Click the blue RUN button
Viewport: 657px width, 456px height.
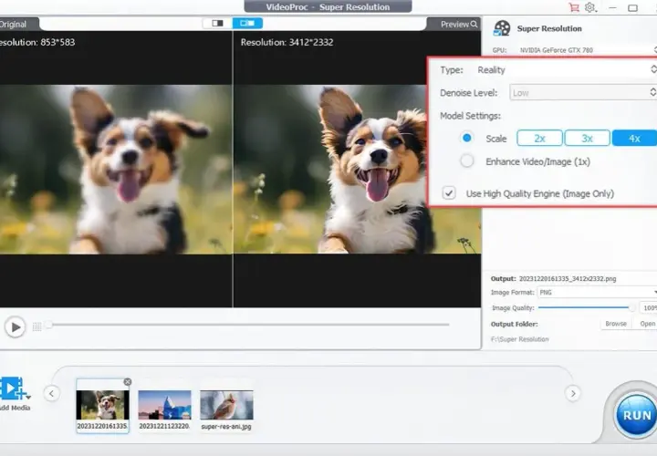pyautogui.click(x=637, y=415)
